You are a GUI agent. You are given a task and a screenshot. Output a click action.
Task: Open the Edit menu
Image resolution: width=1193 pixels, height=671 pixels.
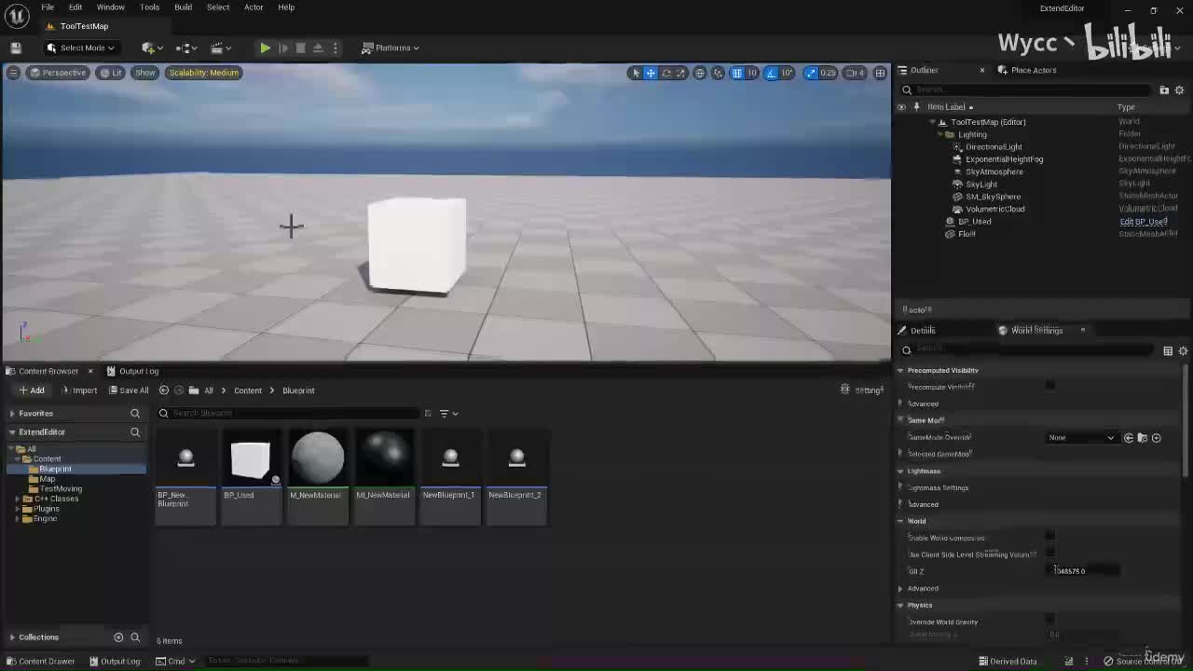[x=75, y=7]
